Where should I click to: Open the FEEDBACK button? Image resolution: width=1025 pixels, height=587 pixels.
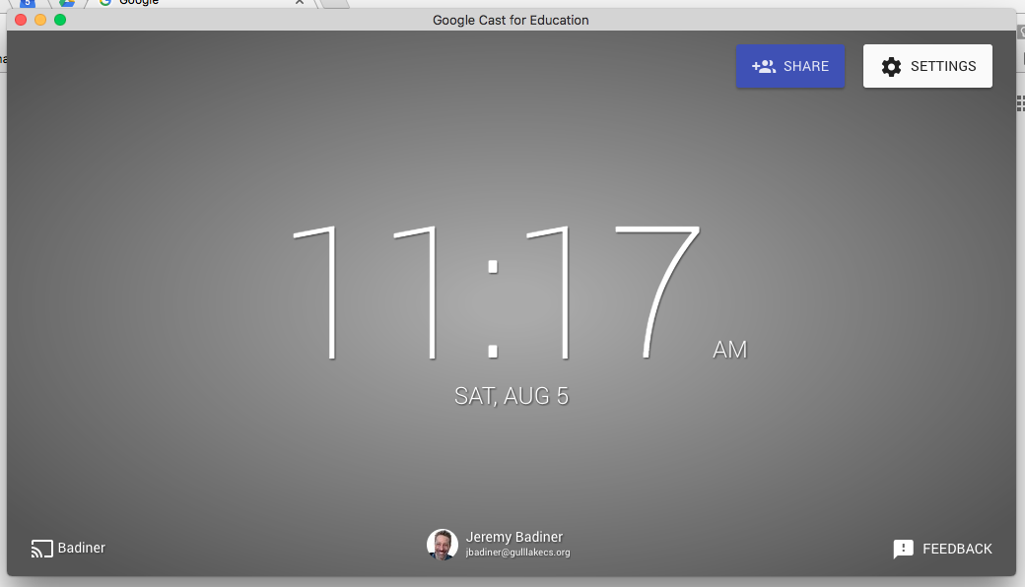point(942,549)
